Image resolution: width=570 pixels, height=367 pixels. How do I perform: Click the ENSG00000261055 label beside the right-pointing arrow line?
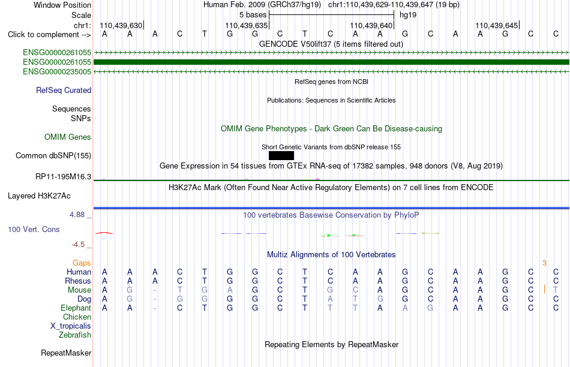pyautogui.click(x=57, y=52)
